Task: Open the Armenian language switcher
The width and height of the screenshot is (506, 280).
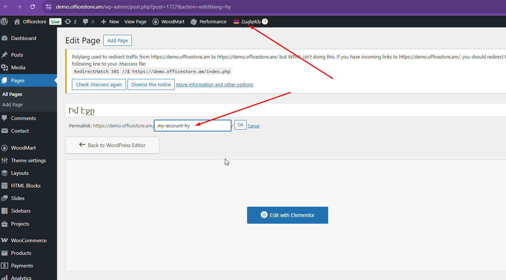Action: 247,21
